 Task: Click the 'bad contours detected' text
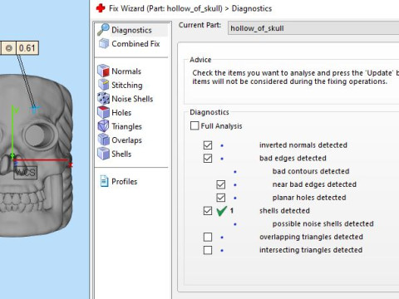pos(311,171)
